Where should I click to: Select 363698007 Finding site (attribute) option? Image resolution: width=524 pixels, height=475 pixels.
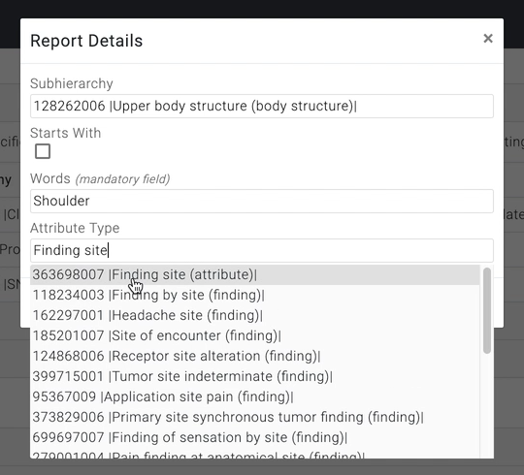pos(255,274)
